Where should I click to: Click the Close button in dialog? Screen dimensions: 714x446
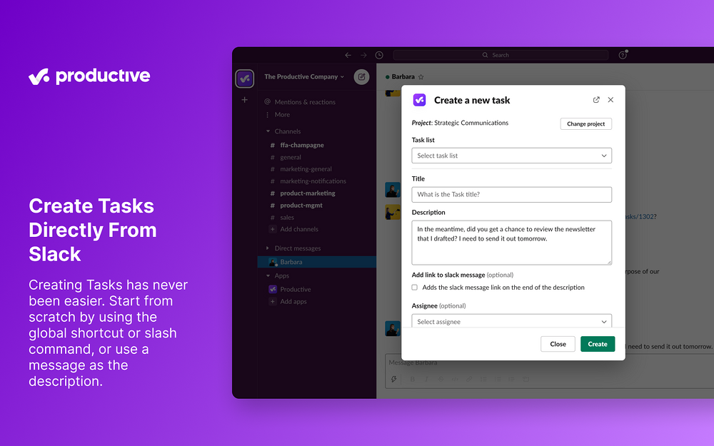(x=558, y=344)
